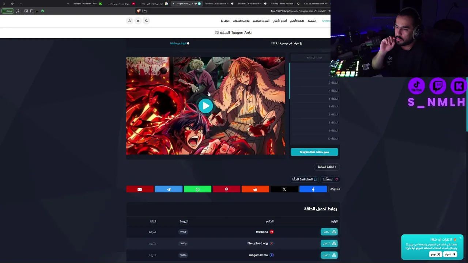Click the Anime site logo in header

coord(326,21)
